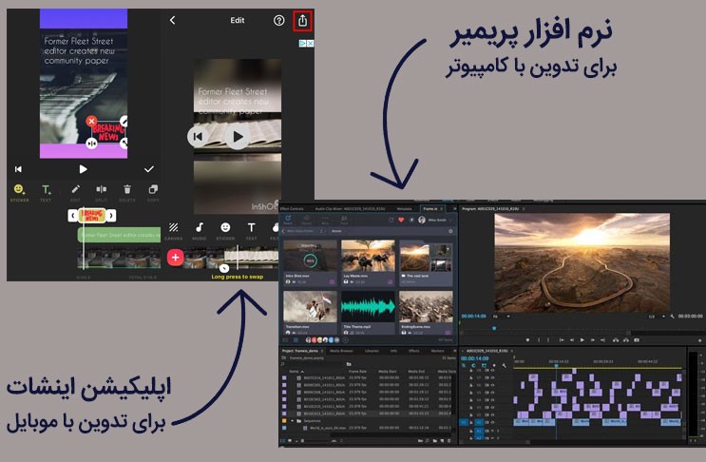Open the Frame.io settings gear icon

tap(450, 231)
